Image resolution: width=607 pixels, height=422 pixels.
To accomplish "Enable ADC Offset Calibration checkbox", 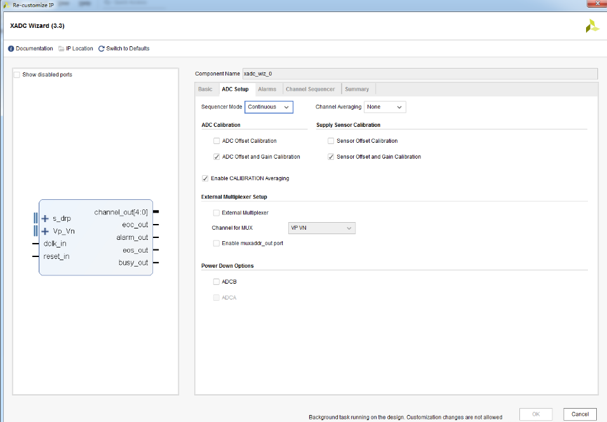I will [x=217, y=141].
